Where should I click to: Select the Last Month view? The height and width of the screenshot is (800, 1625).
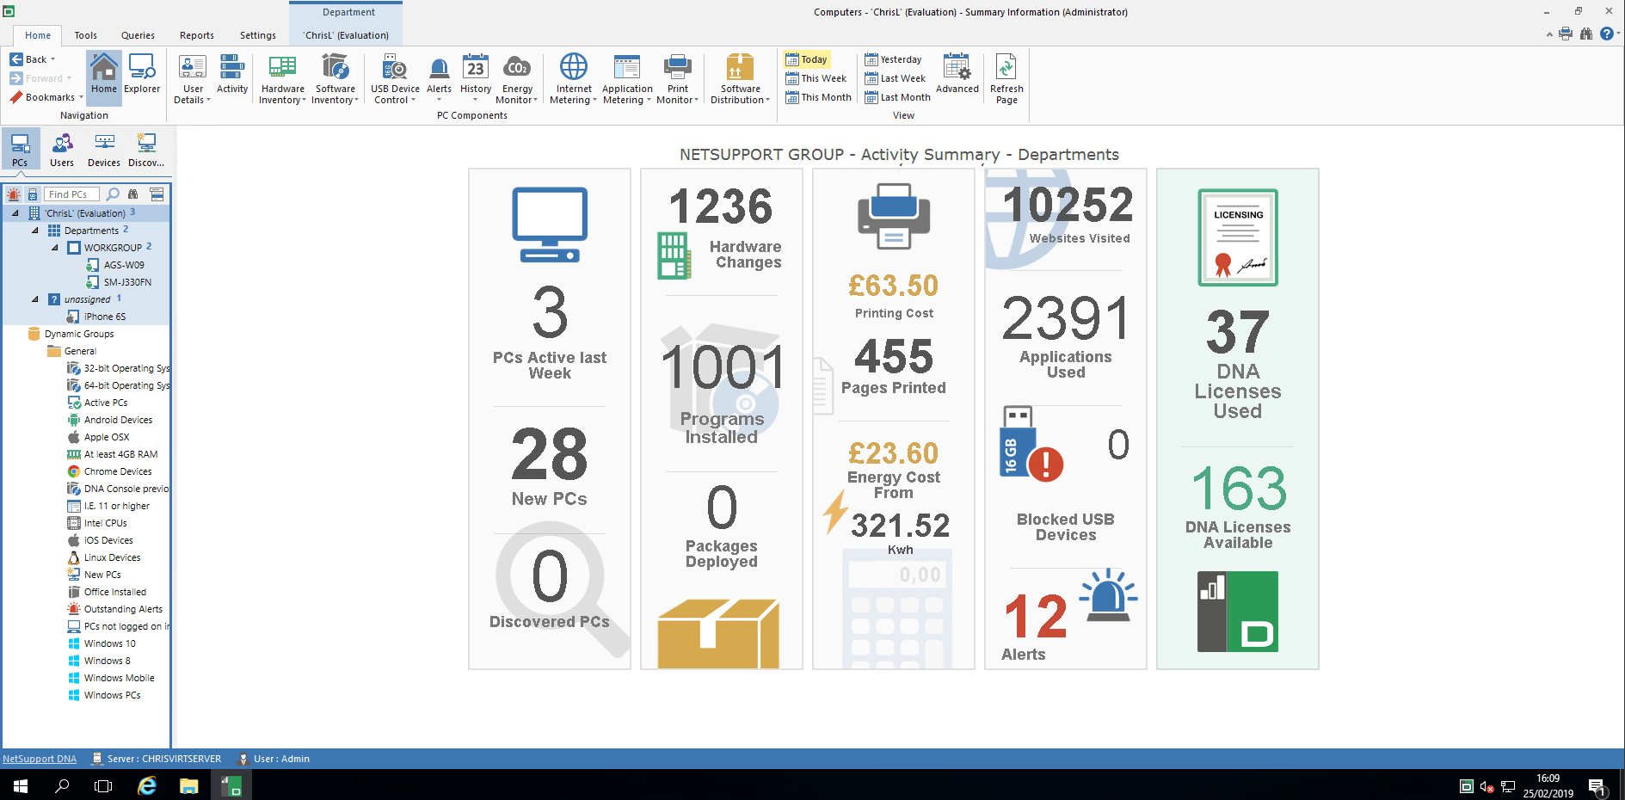(897, 97)
